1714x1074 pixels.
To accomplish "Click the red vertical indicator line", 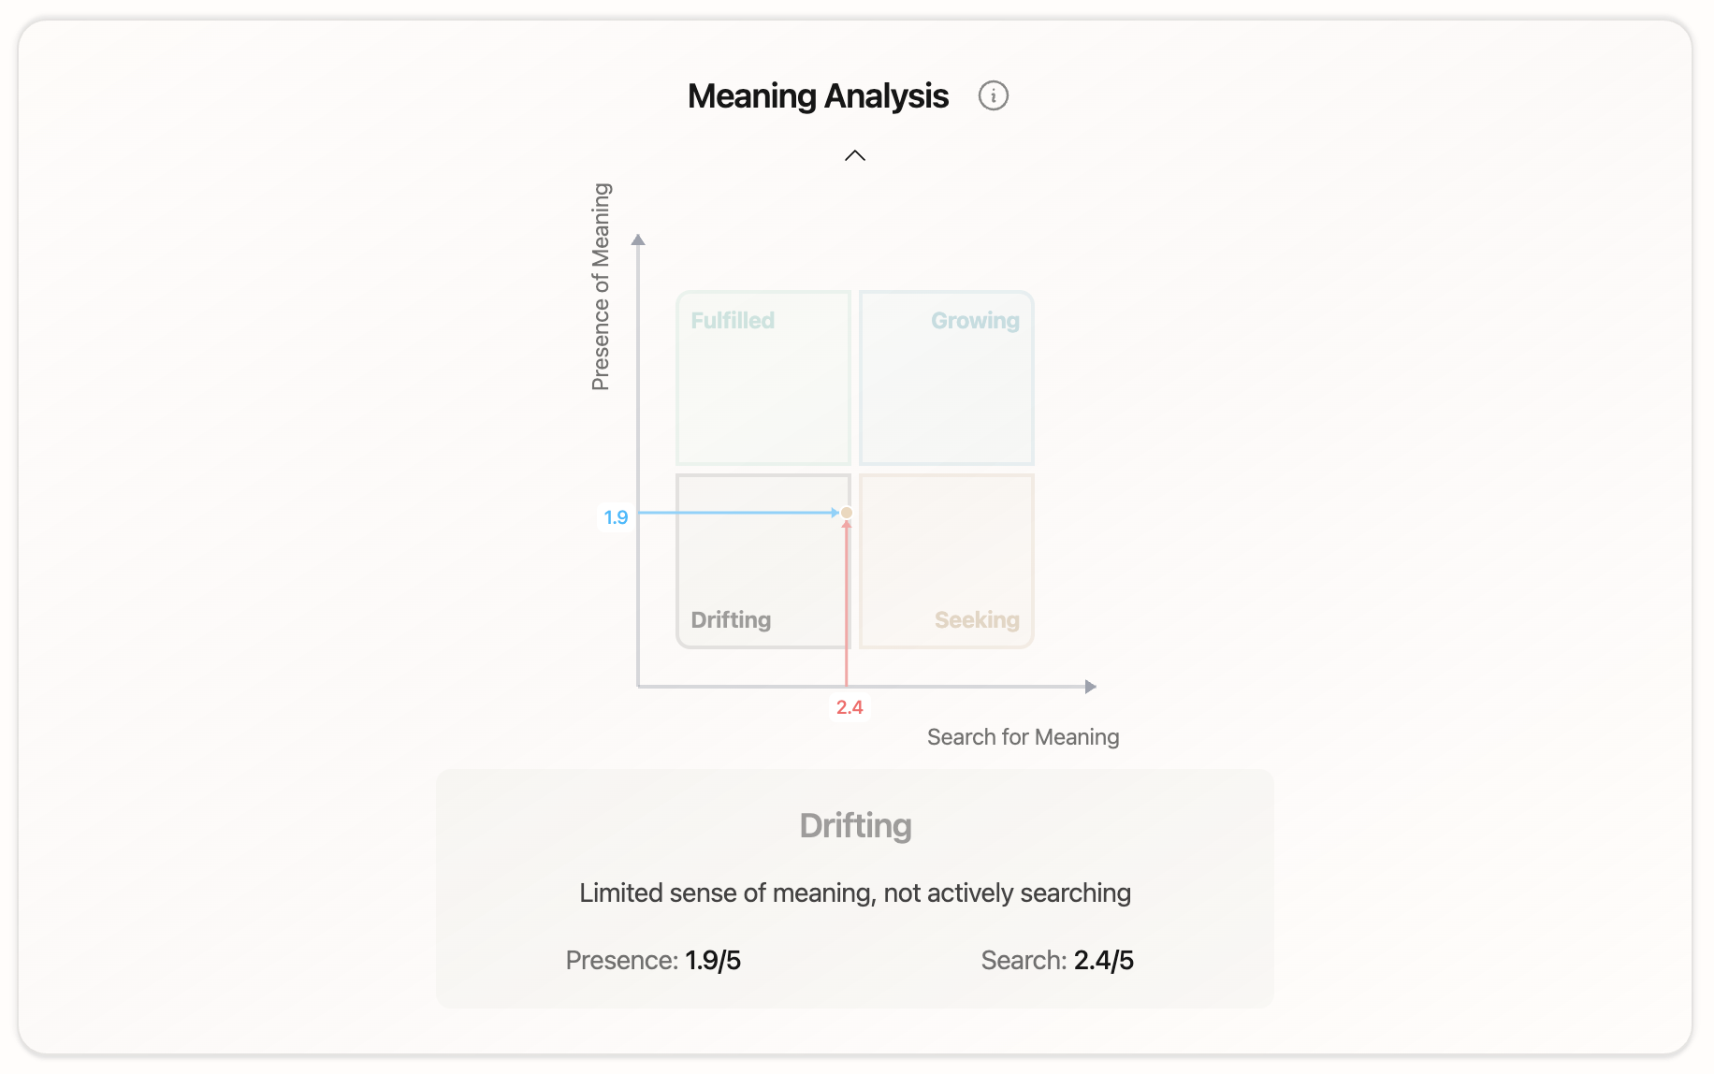I will (x=847, y=603).
